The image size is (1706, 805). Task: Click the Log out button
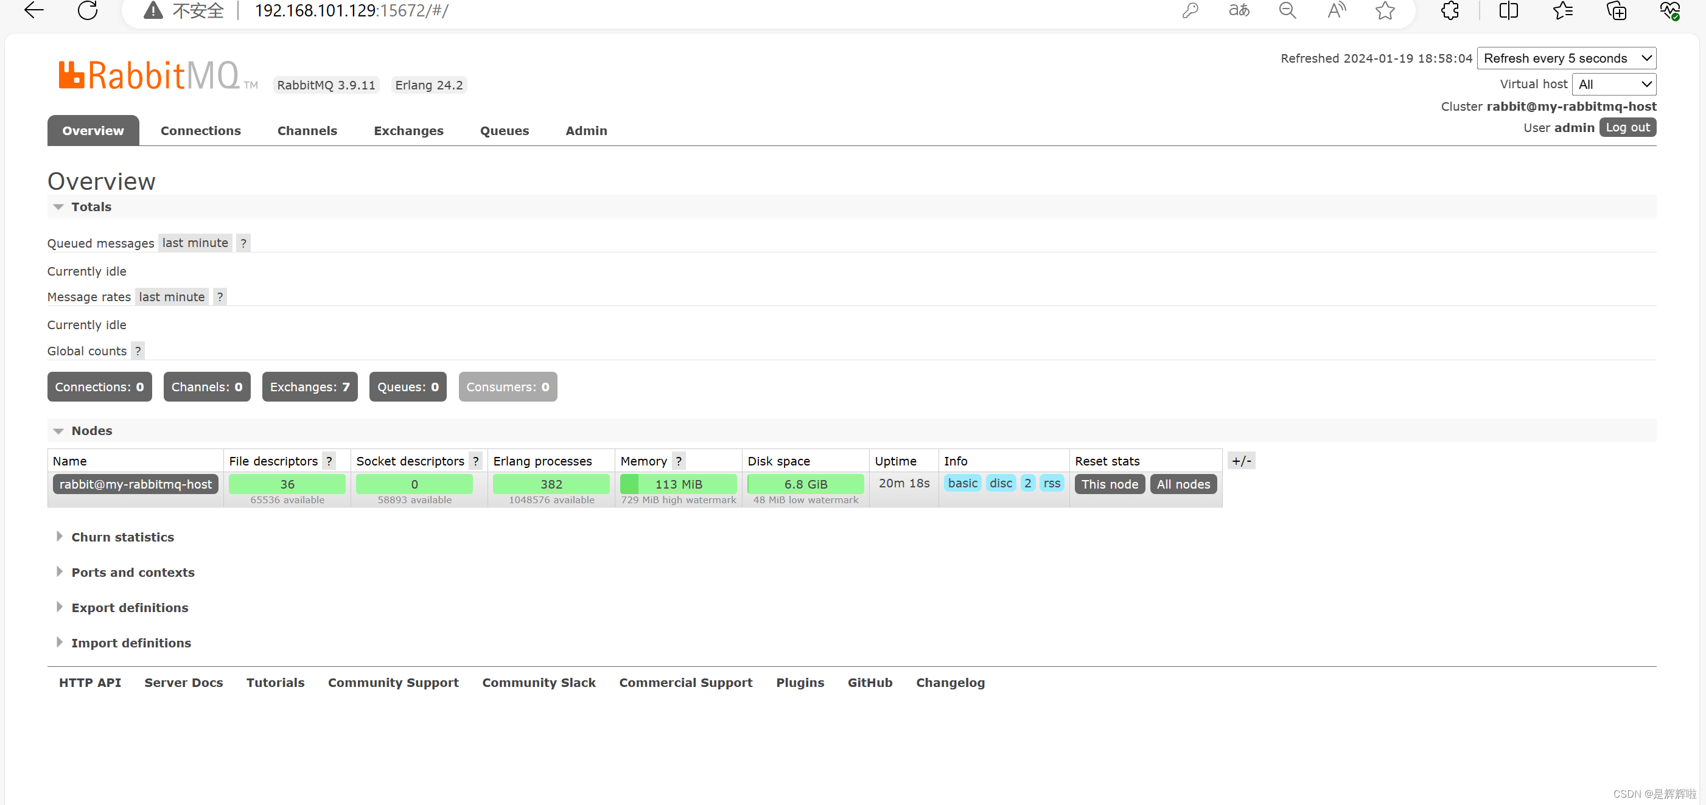(x=1627, y=127)
